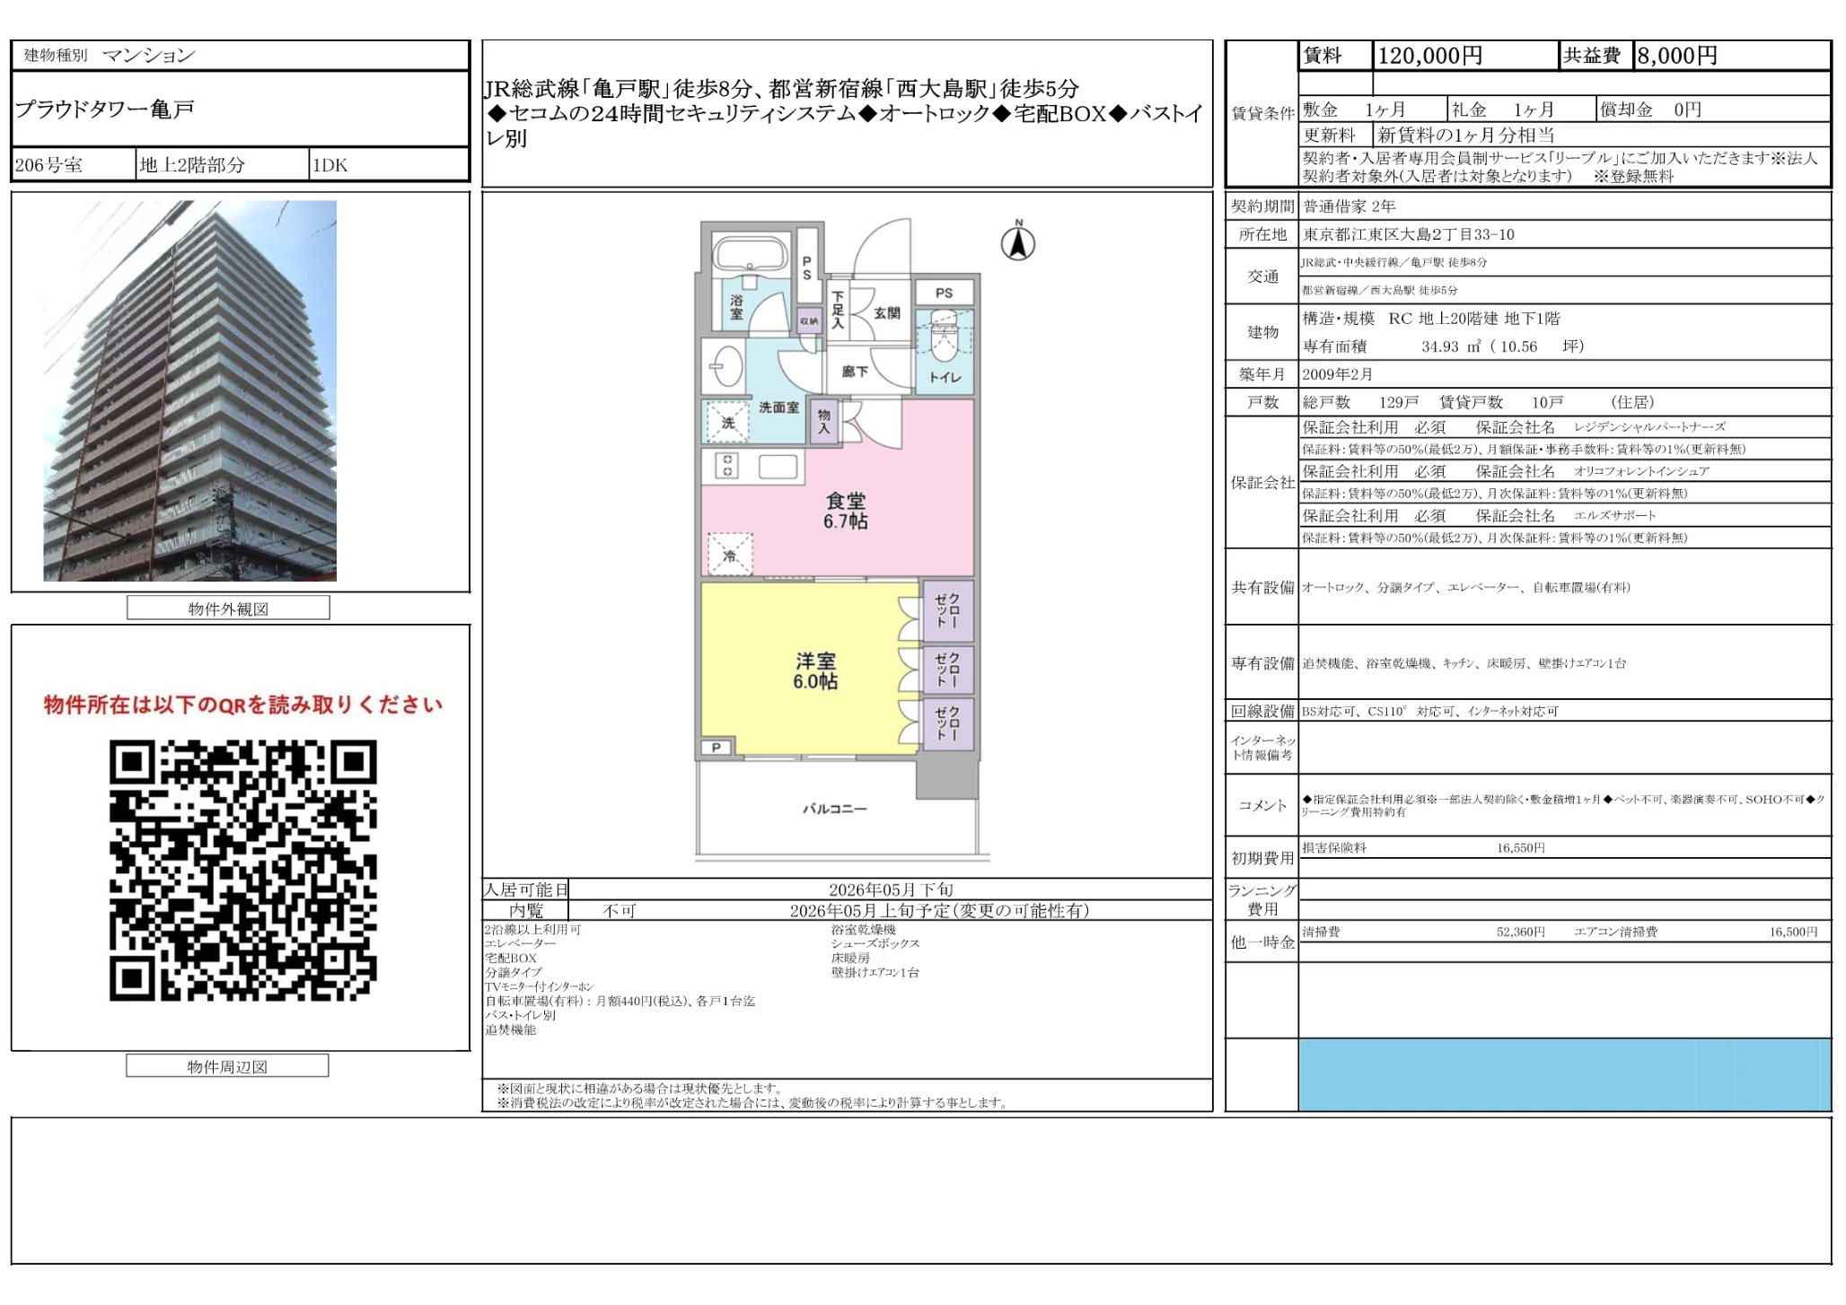Click the 内覧 不可 viewing cell
Screen dimensions: 1846x1305
[618, 911]
